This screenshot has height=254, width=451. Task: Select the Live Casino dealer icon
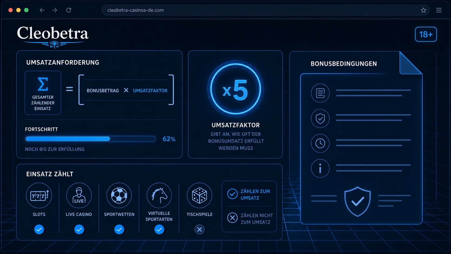[x=79, y=195]
